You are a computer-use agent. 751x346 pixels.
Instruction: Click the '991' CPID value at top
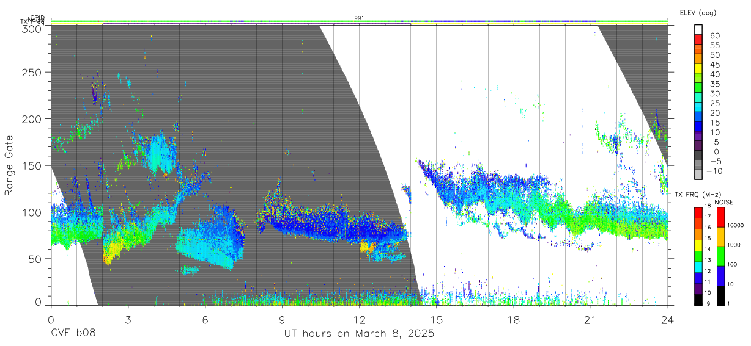359,18
